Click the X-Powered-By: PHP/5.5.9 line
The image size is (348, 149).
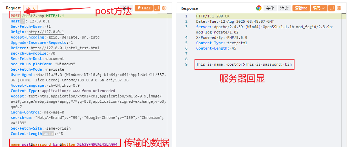coord(222,37)
